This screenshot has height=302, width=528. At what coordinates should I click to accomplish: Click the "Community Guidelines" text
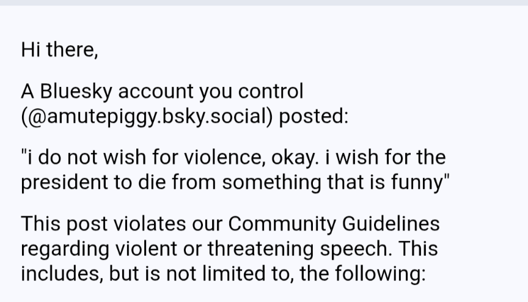(334, 224)
